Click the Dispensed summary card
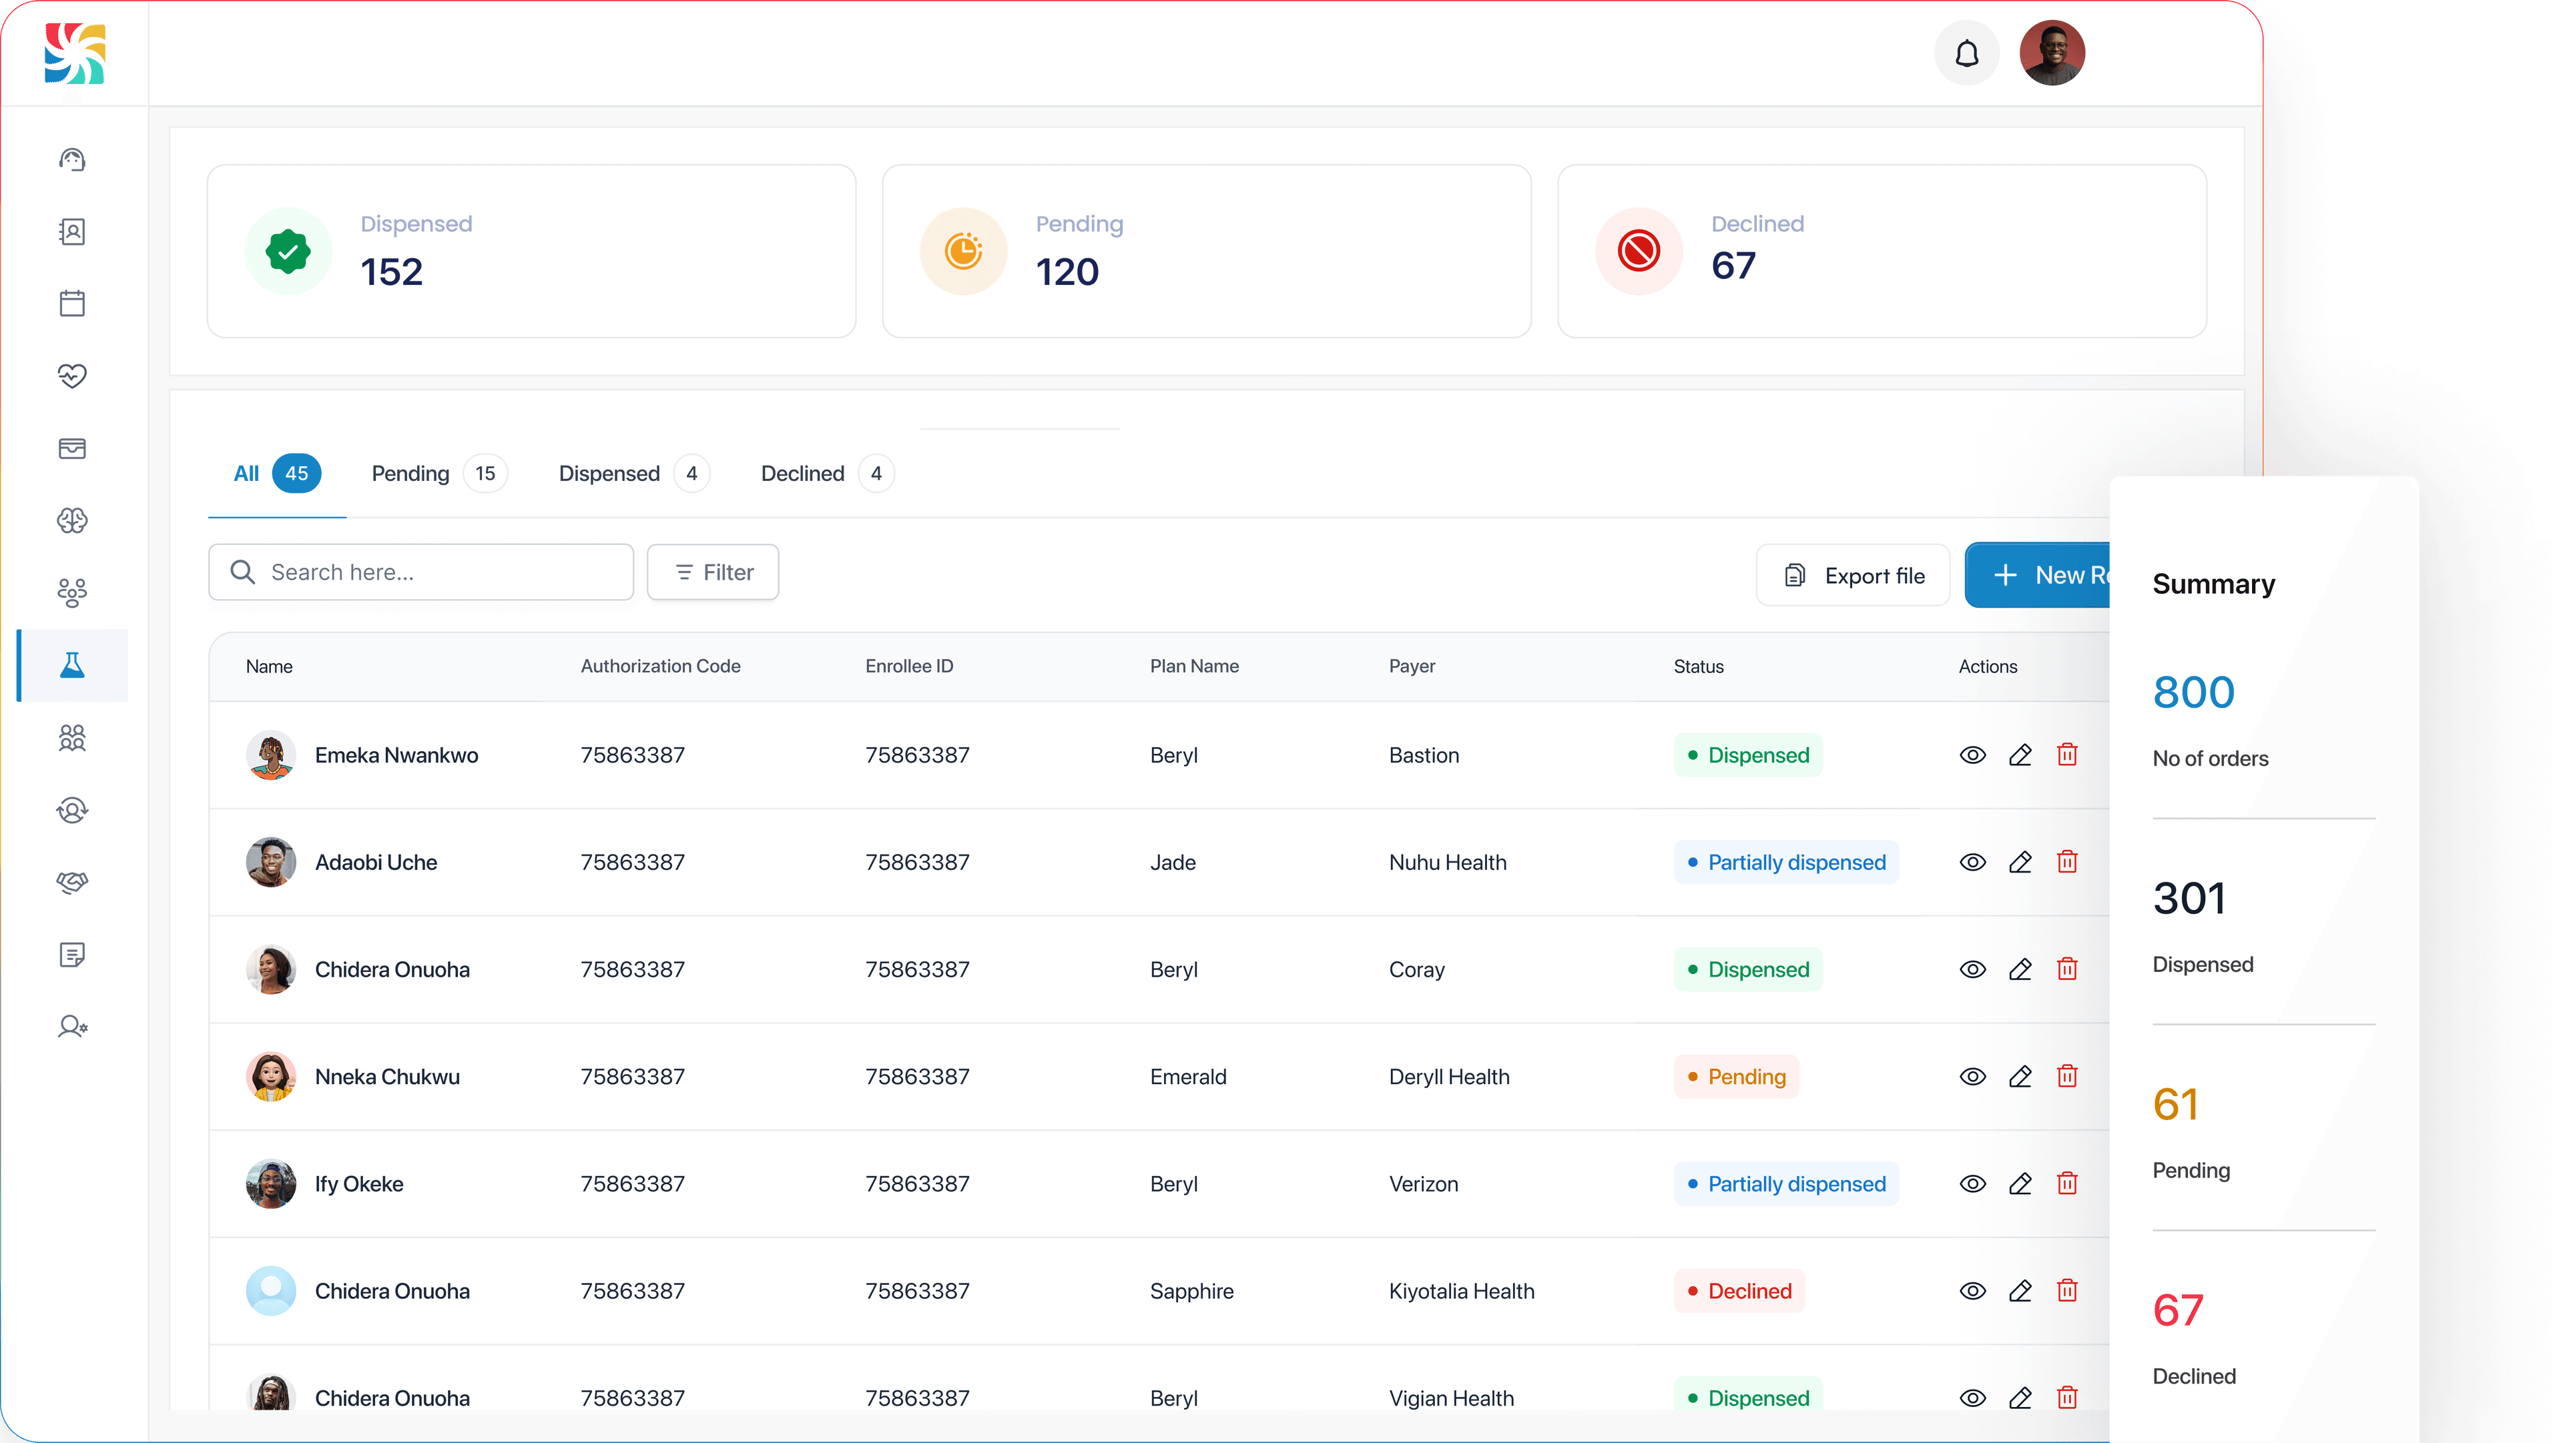Image resolution: width=2563 pixels, height=1443 pixels. 531,252
